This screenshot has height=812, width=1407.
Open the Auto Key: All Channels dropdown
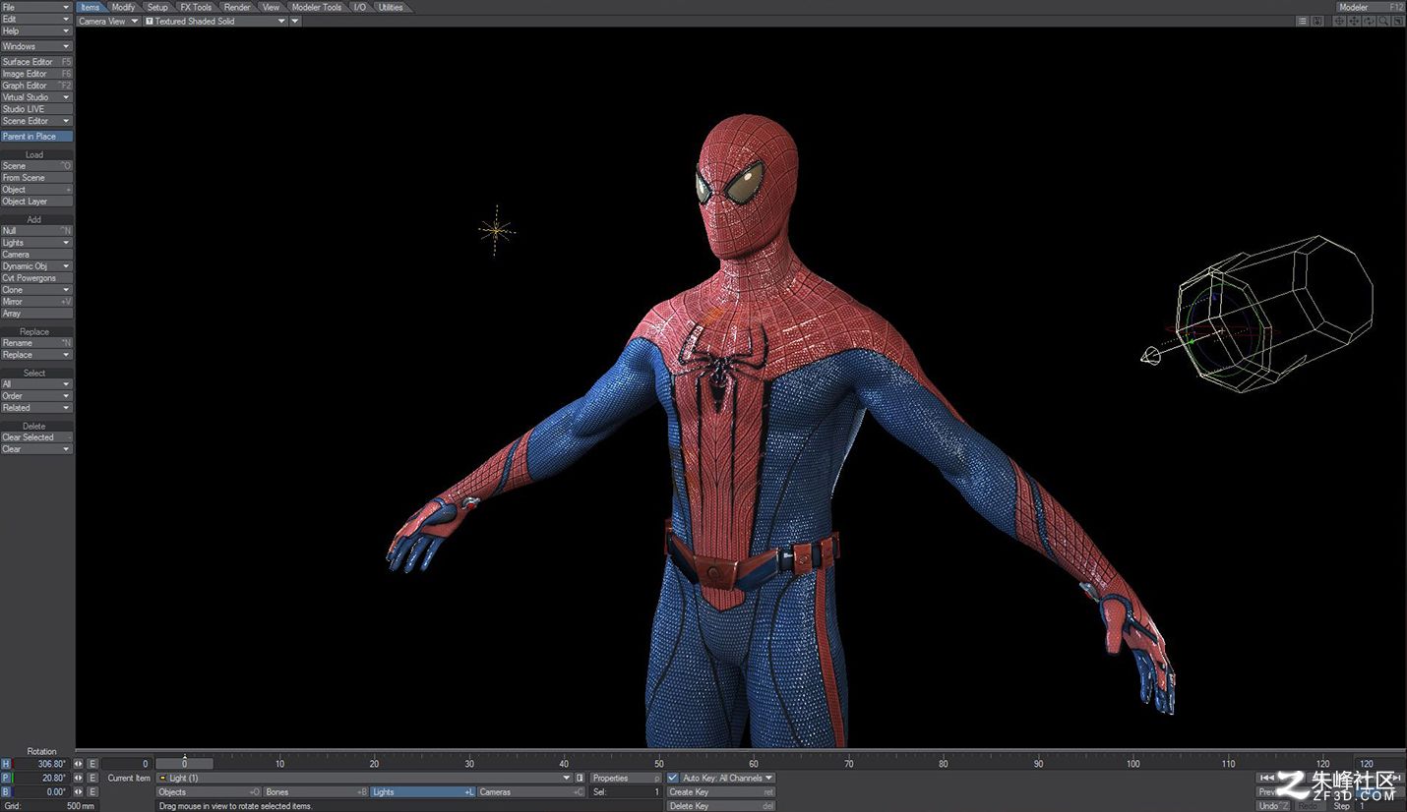coord(728,778)
